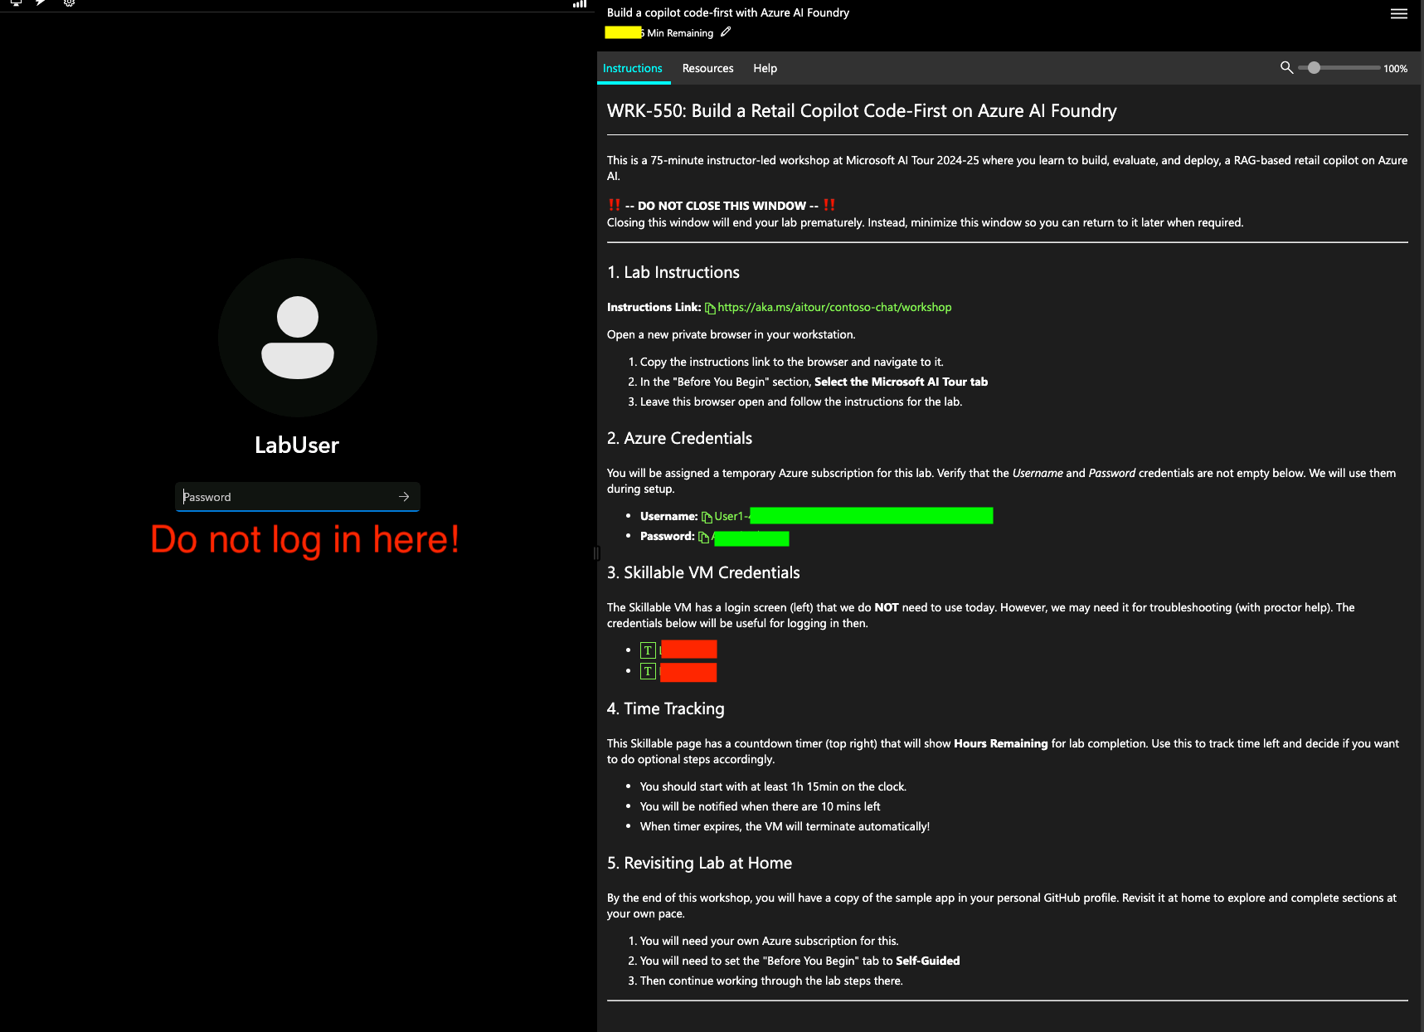Click the lightning bolt commands icon
The width and height of the screenshot is (1424, 1032).
tap(41, 3)
